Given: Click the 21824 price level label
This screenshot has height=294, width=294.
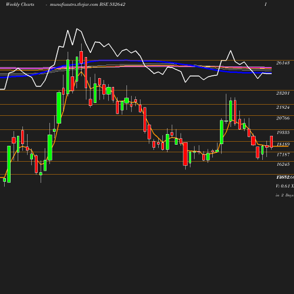Looking at the screenshot, I should click(x=283, y=107).
